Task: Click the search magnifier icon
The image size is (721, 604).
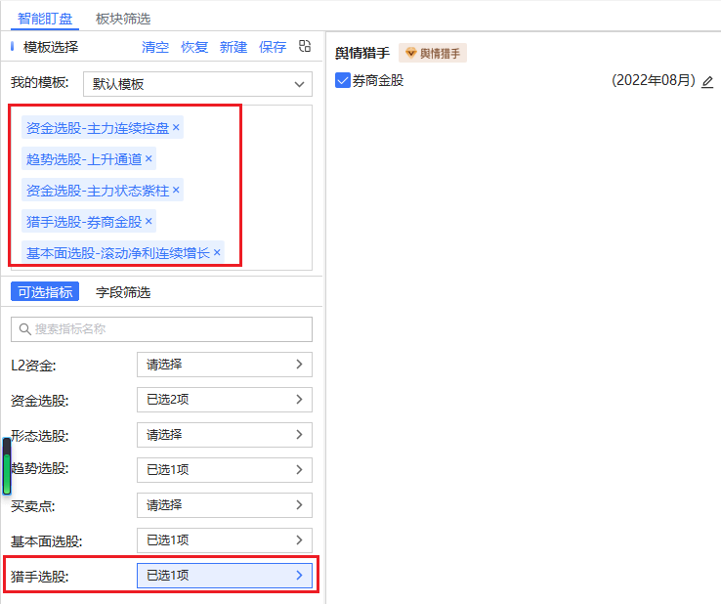Action: pyautogui.click(x=24, y=329)
